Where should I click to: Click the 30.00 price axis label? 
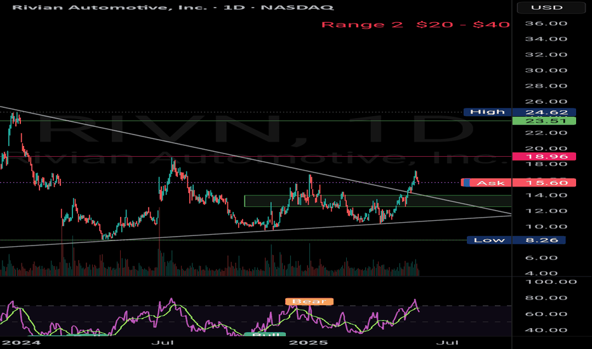(546, 70)
